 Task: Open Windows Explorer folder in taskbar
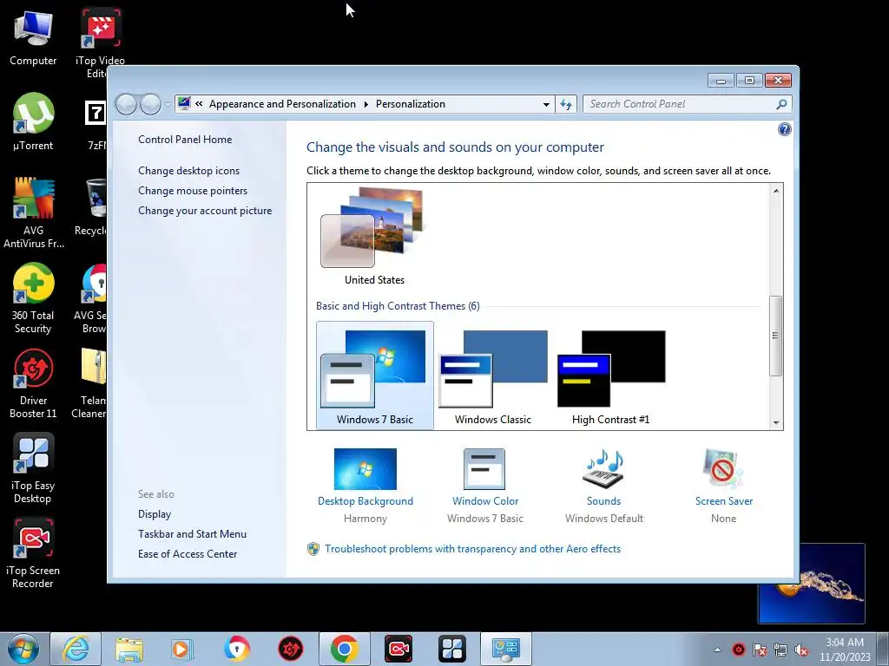(129, 649)
